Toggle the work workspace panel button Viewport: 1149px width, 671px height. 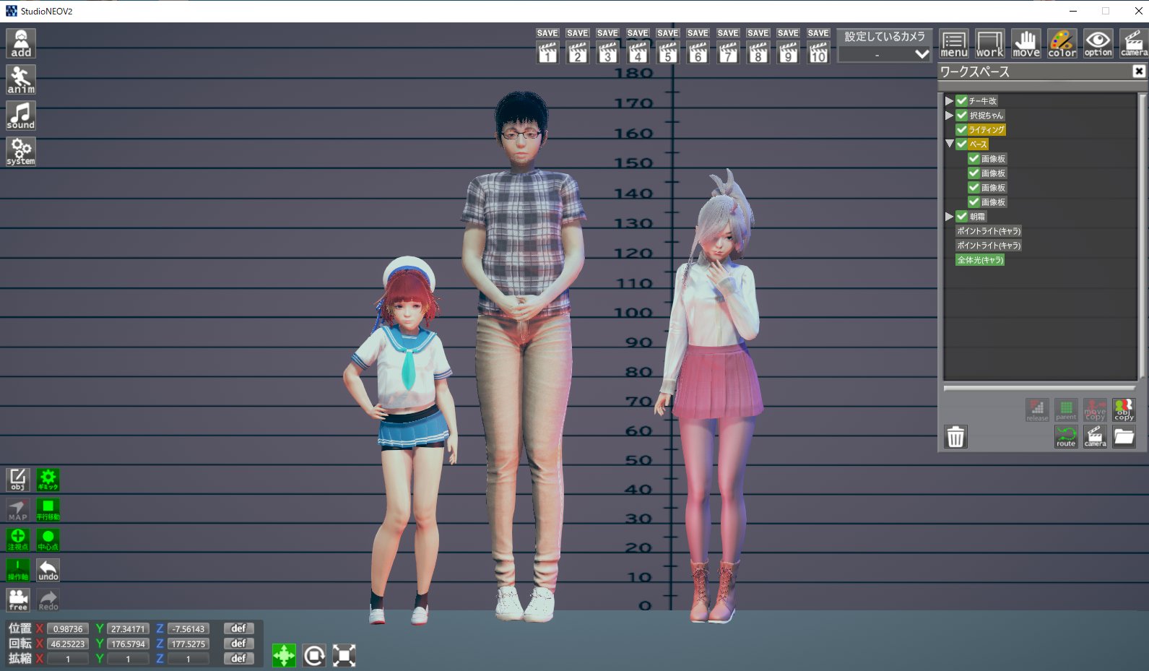[990, 43]
